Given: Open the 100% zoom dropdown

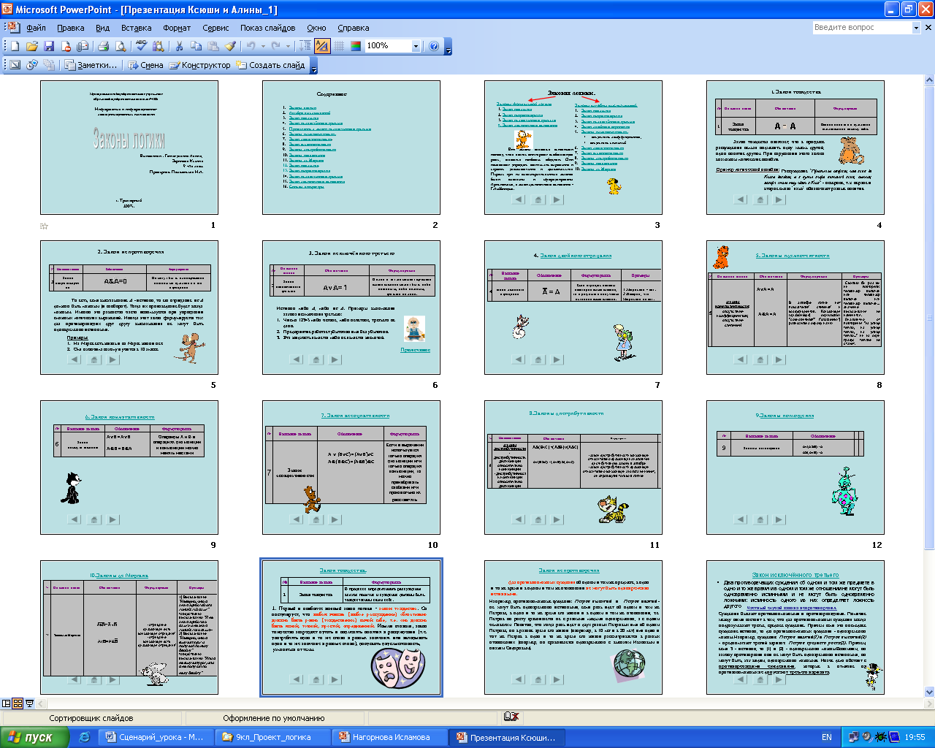Looking at the screenshot, I should pyautogui.click(x=416, y=46).
